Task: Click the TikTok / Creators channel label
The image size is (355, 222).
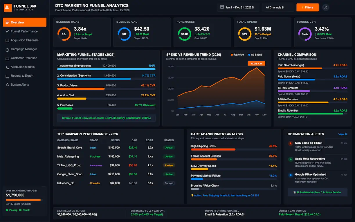Action: pos(288,88)
